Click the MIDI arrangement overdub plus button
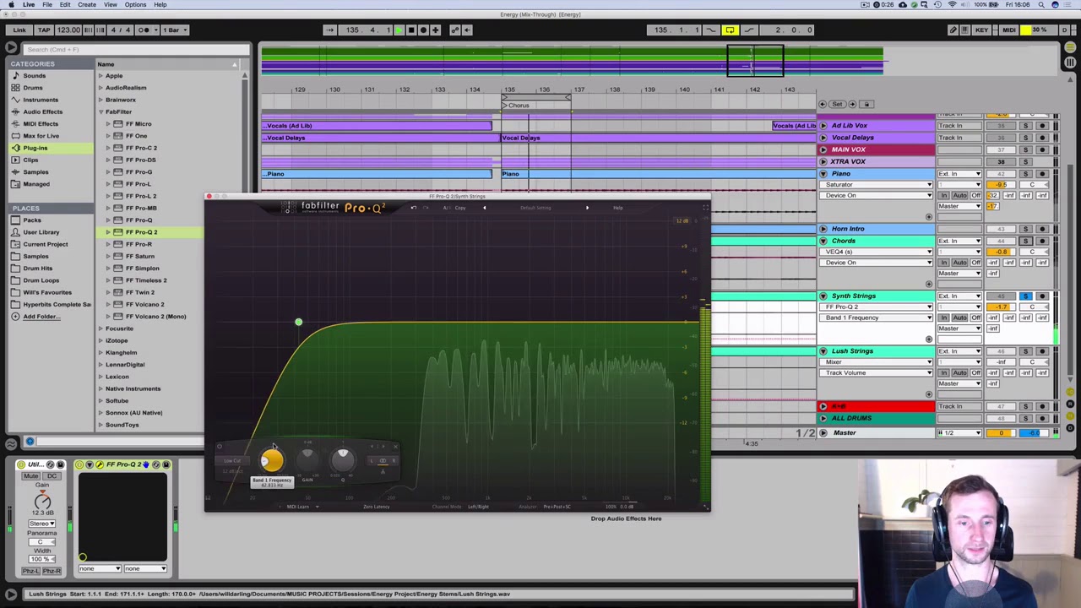1081x608 pixels. (436, 30)
